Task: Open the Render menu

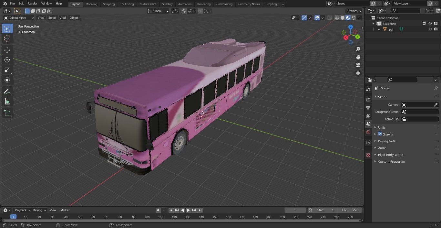Action: pos(32,4)
